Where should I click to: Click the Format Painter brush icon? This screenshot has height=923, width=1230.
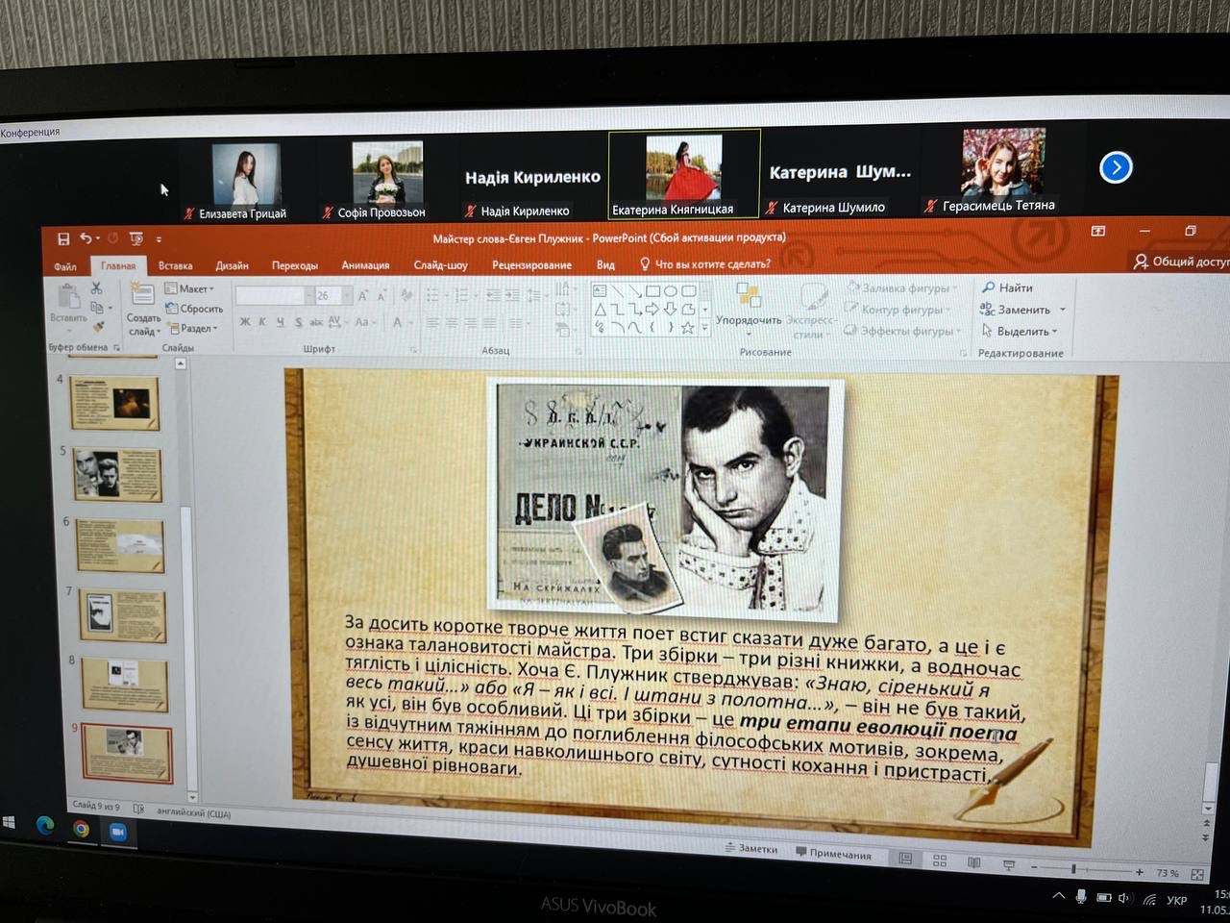pyautogui.click(x=98, y=327)
